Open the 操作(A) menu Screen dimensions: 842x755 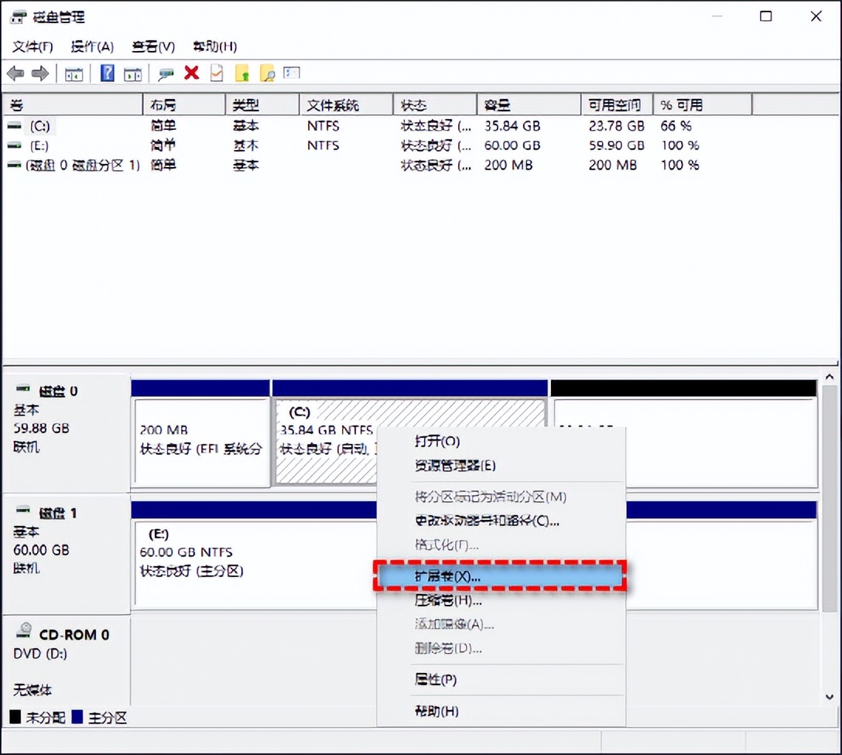coord(91,46)
